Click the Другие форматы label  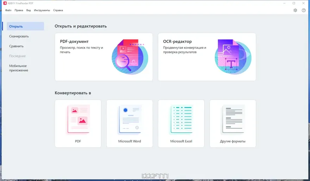click(233, 141)
